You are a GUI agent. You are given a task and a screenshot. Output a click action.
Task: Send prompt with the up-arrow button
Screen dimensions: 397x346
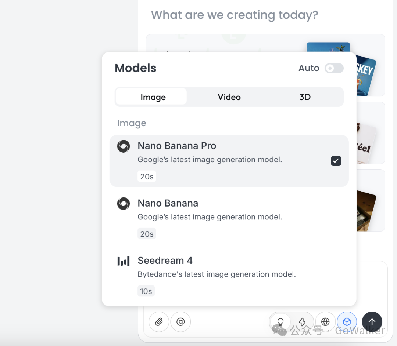[x=372, y=322]
